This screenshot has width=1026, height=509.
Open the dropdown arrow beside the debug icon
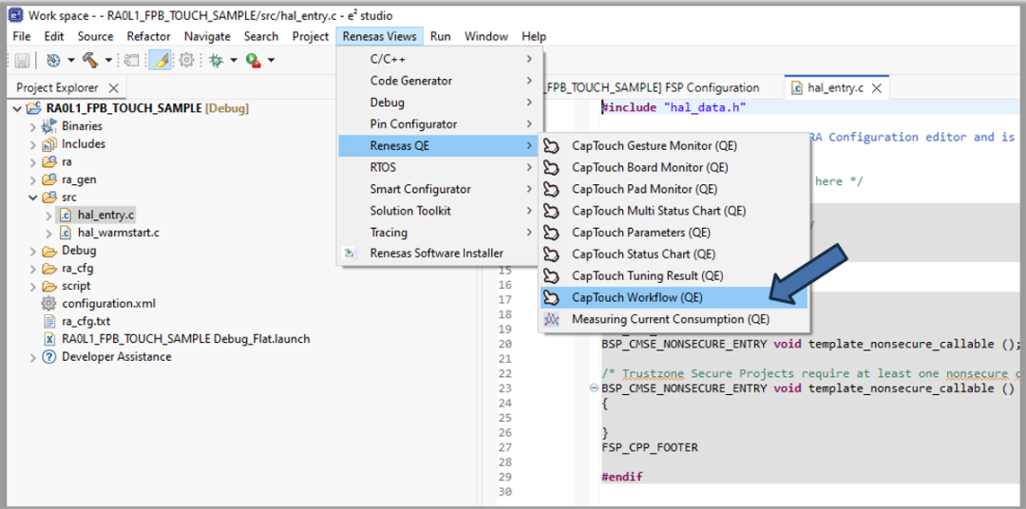click(233, 61)
